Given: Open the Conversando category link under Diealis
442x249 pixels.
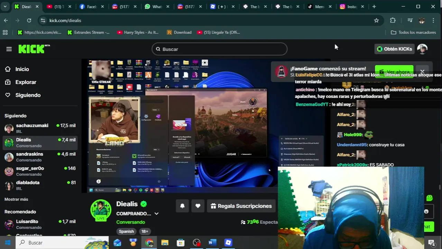Looking at the screenshot, I should coord(130,222).
